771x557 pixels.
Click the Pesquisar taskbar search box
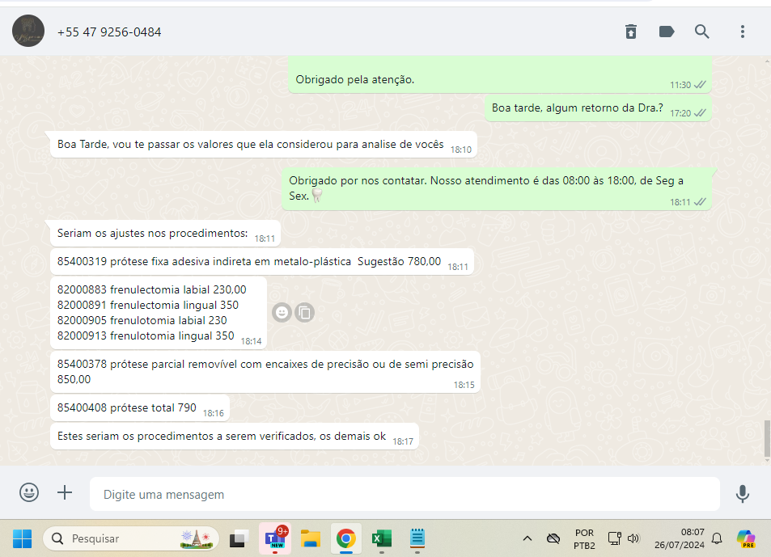(131, 539)
